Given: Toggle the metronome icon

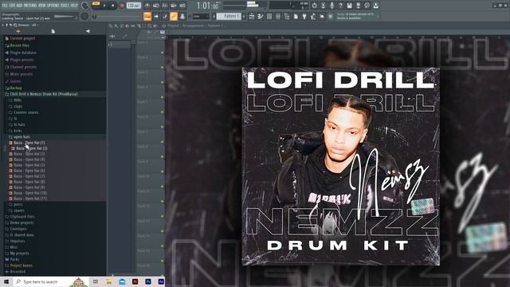Looking at the screenshot, I should coord(147,6).
